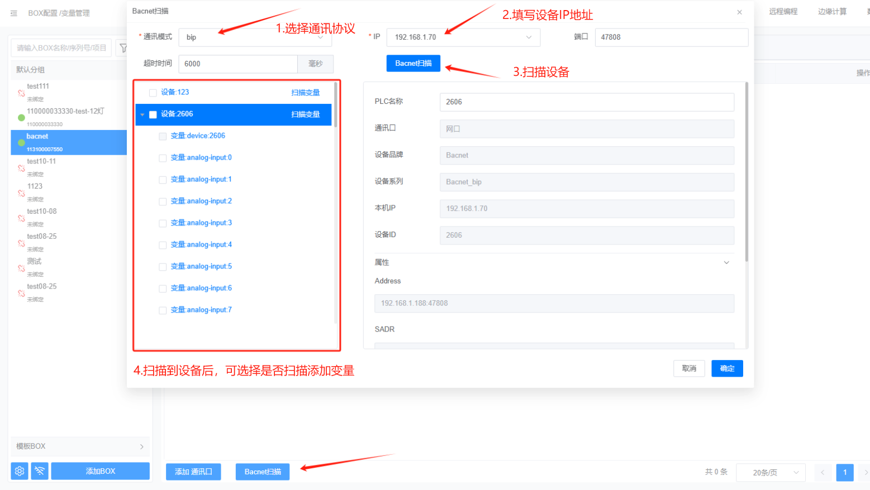The height and width of the screenshot is (490, 870).
Task: Switch to 远程编程 tab
Action: point(783,12)
